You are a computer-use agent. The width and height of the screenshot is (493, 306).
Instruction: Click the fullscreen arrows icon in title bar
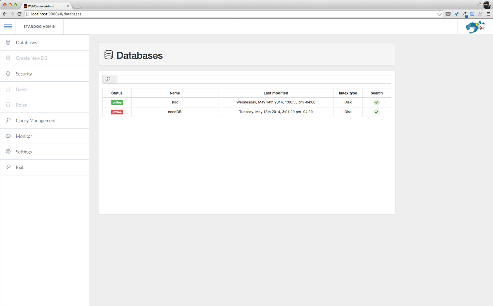(479, 4)
